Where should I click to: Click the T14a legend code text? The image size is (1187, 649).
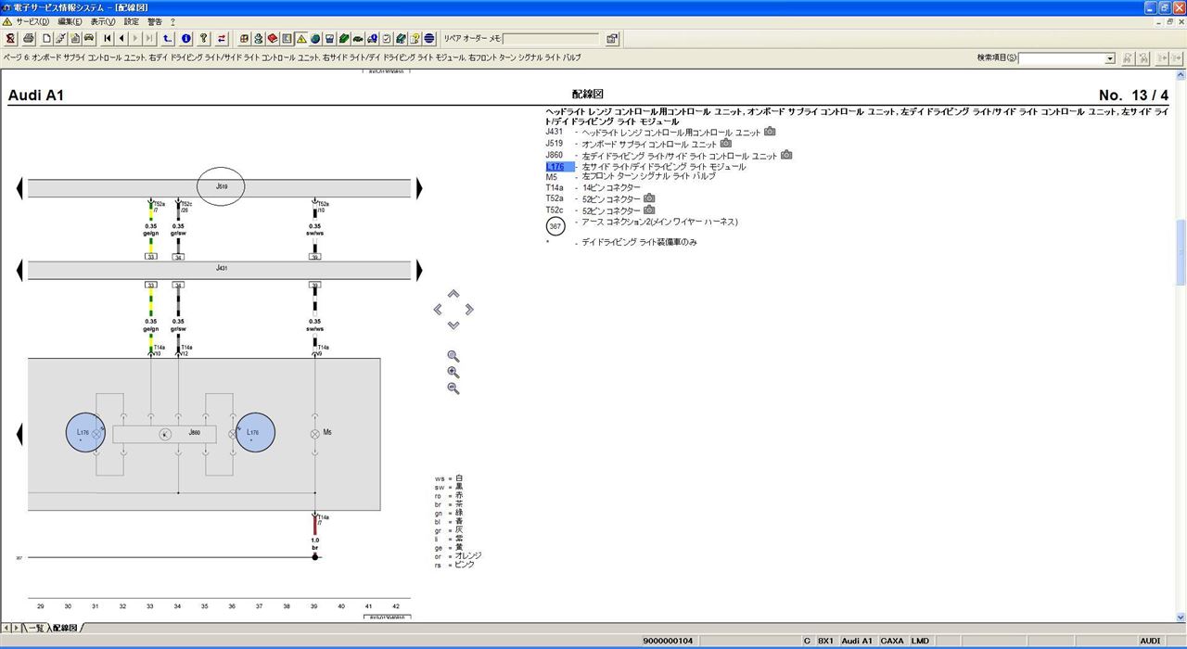coord(555,188)
